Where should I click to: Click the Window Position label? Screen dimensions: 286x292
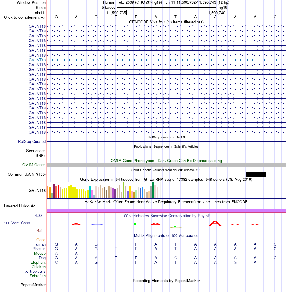pos(31,3)
